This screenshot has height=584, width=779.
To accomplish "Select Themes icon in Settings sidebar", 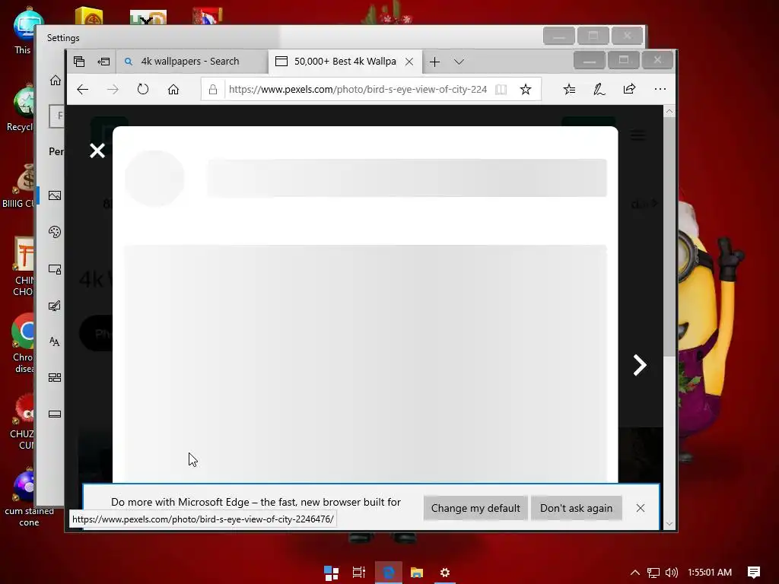I will tap(55, 305).
